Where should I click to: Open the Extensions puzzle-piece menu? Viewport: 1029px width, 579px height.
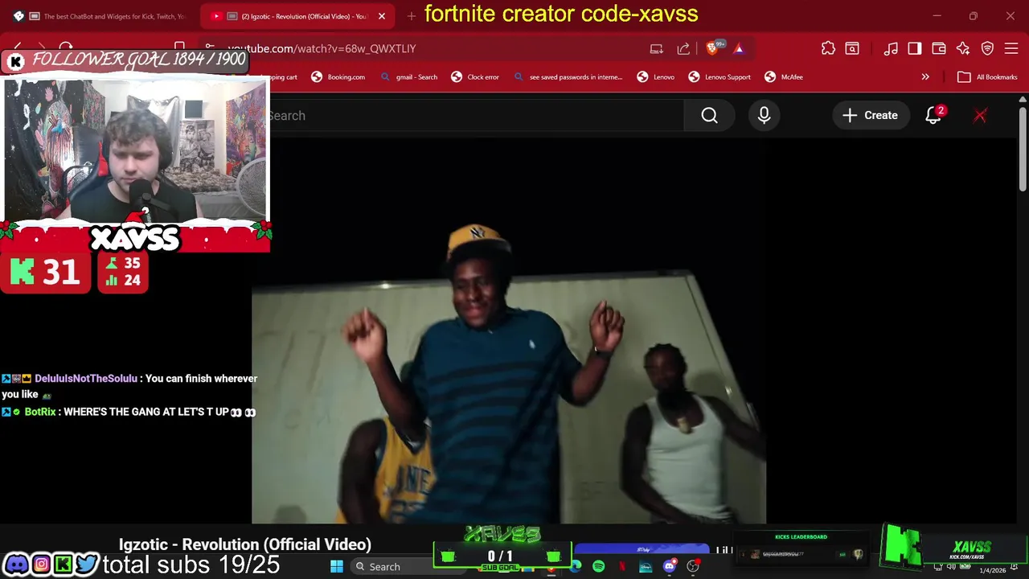(828, 49)
